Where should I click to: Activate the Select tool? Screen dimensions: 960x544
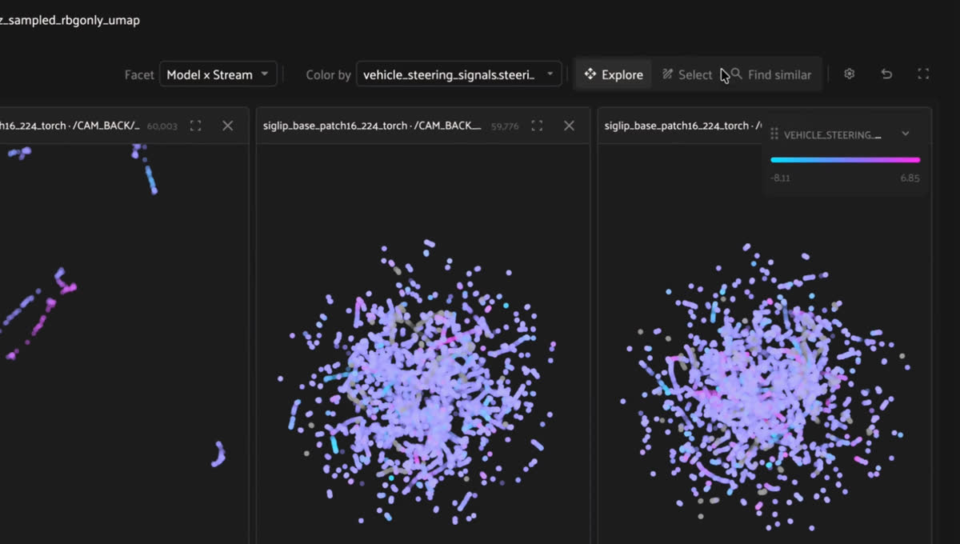pyautogui.click(x=687, y=74)
